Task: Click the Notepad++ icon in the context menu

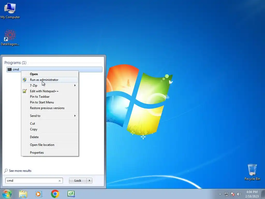Action: tap(25, 91)
